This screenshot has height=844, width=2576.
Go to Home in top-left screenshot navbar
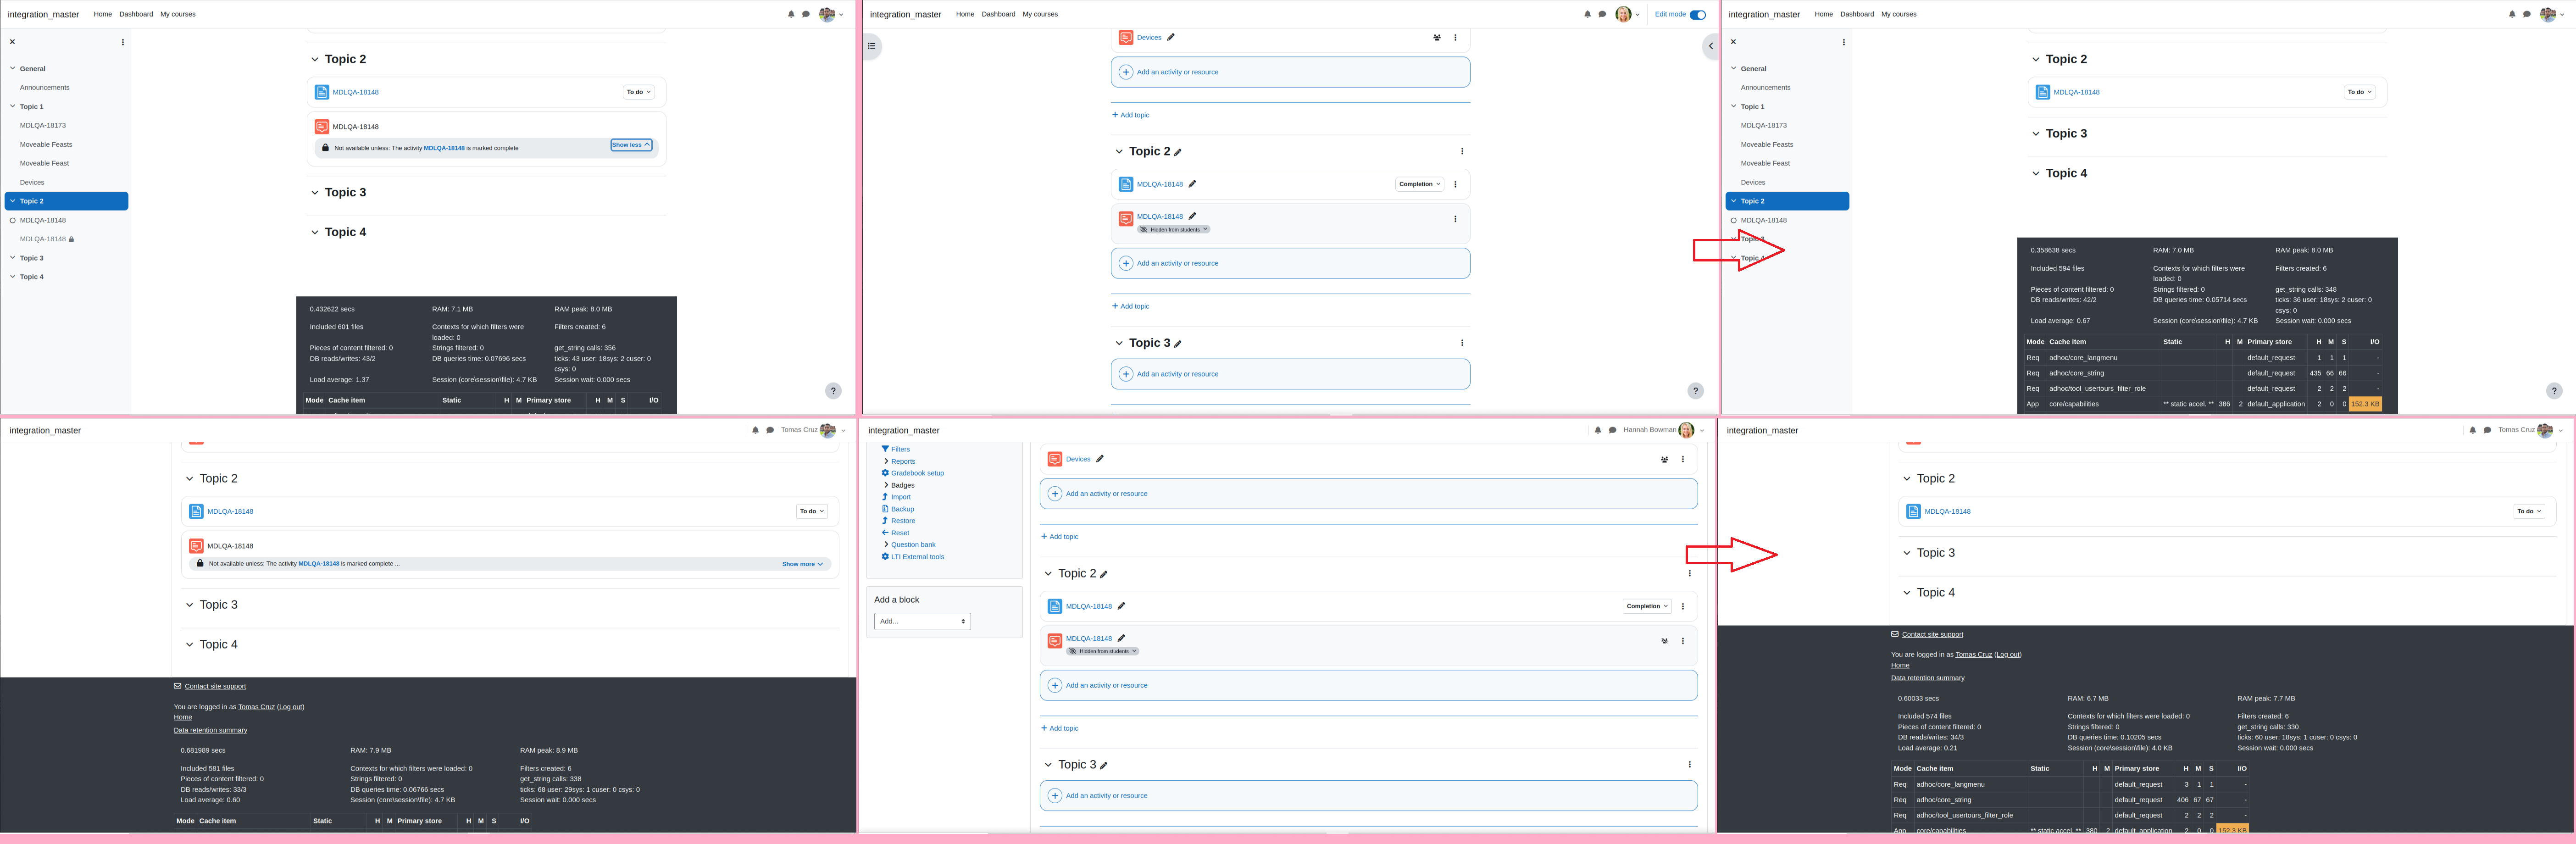(x=103, y=14)
